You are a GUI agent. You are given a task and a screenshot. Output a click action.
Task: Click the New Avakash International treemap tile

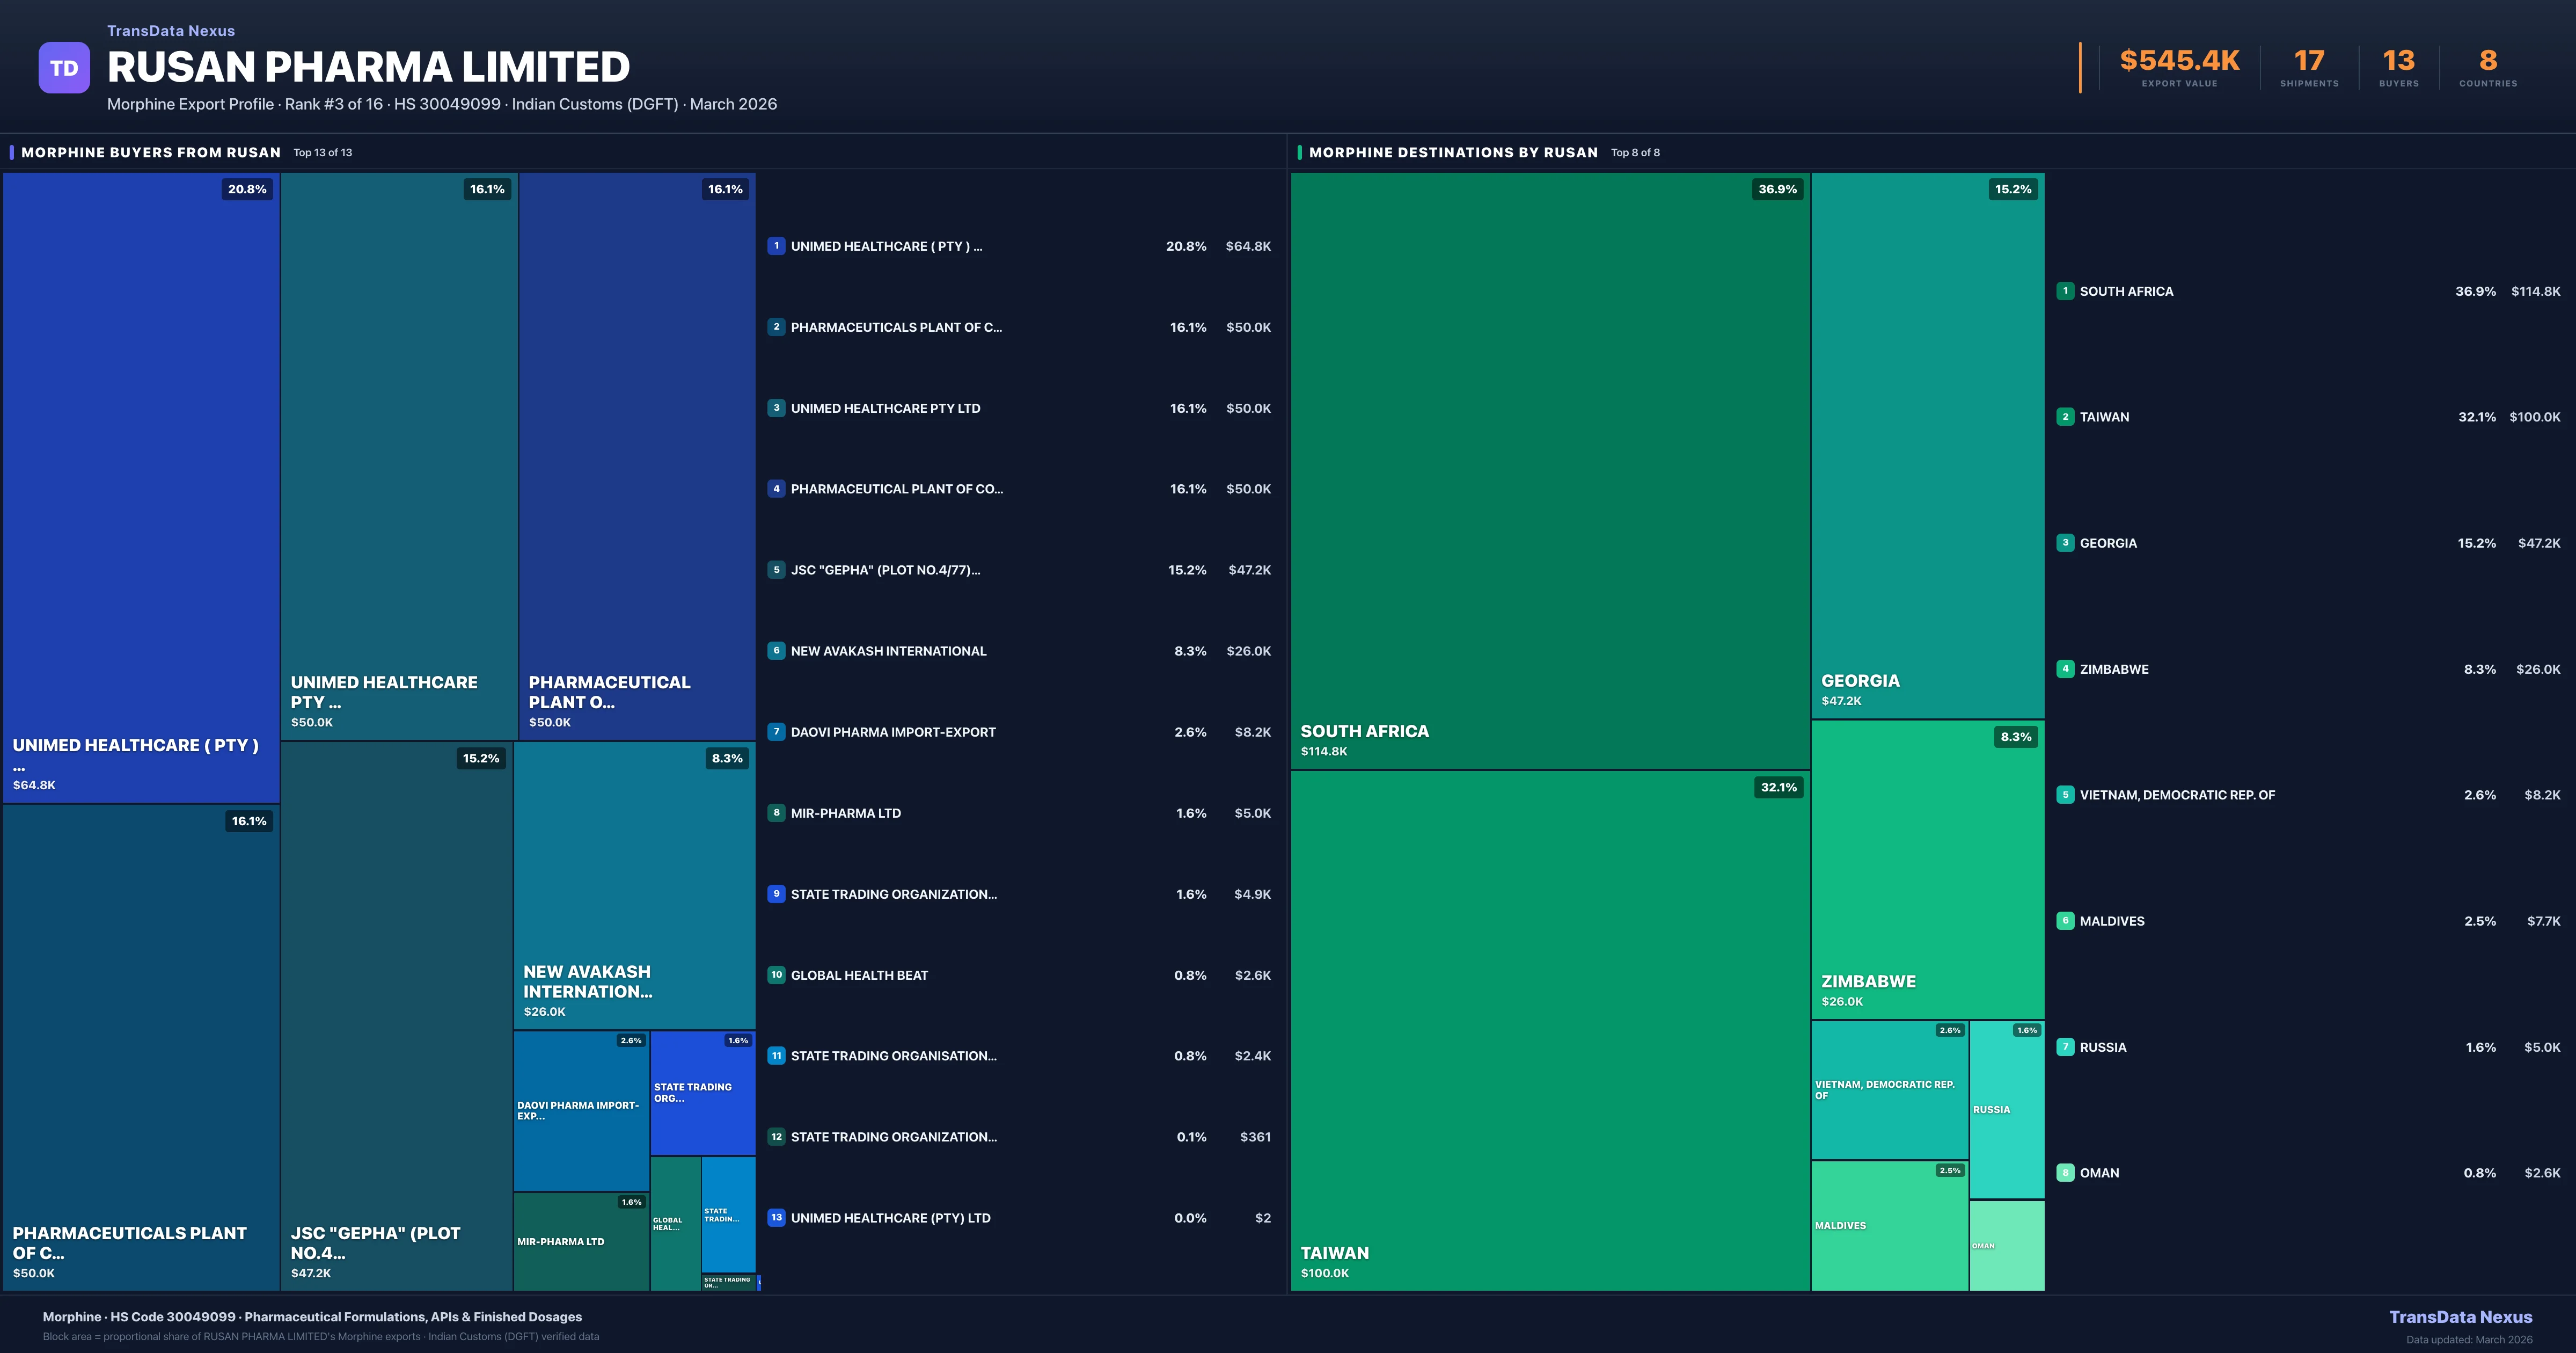click(x=634, y=886)
